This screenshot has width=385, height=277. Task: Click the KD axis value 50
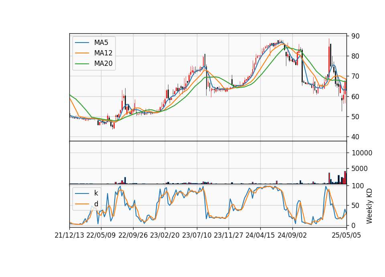[x=356, y=206]
